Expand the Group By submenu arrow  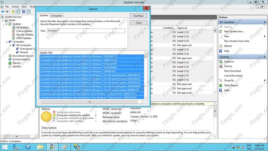pyautogui.click(x=264, y=80)
